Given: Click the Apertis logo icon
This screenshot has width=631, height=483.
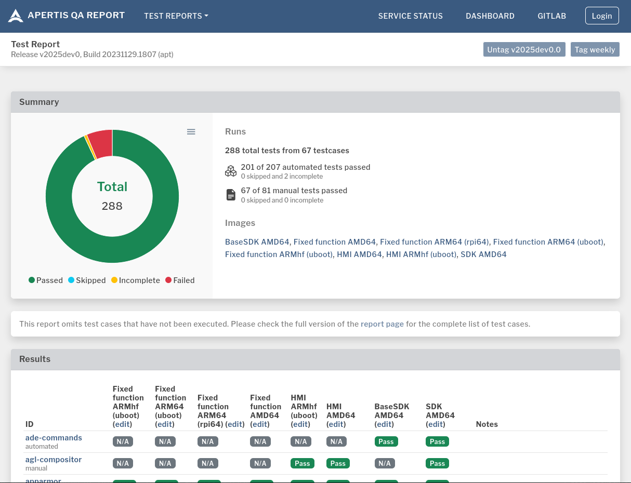Looking at the screenshot, I should click(16, 16).
